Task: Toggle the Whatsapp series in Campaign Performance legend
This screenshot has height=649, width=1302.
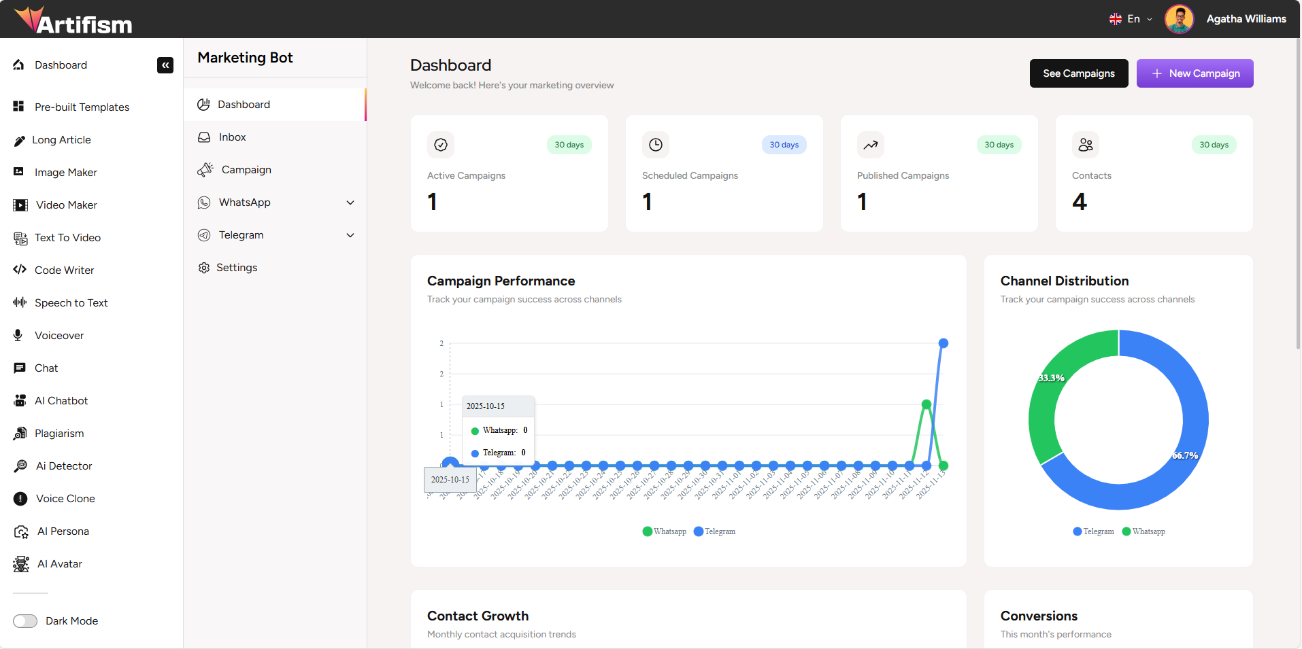Action: pyautogui.click(x=665, y=531)
